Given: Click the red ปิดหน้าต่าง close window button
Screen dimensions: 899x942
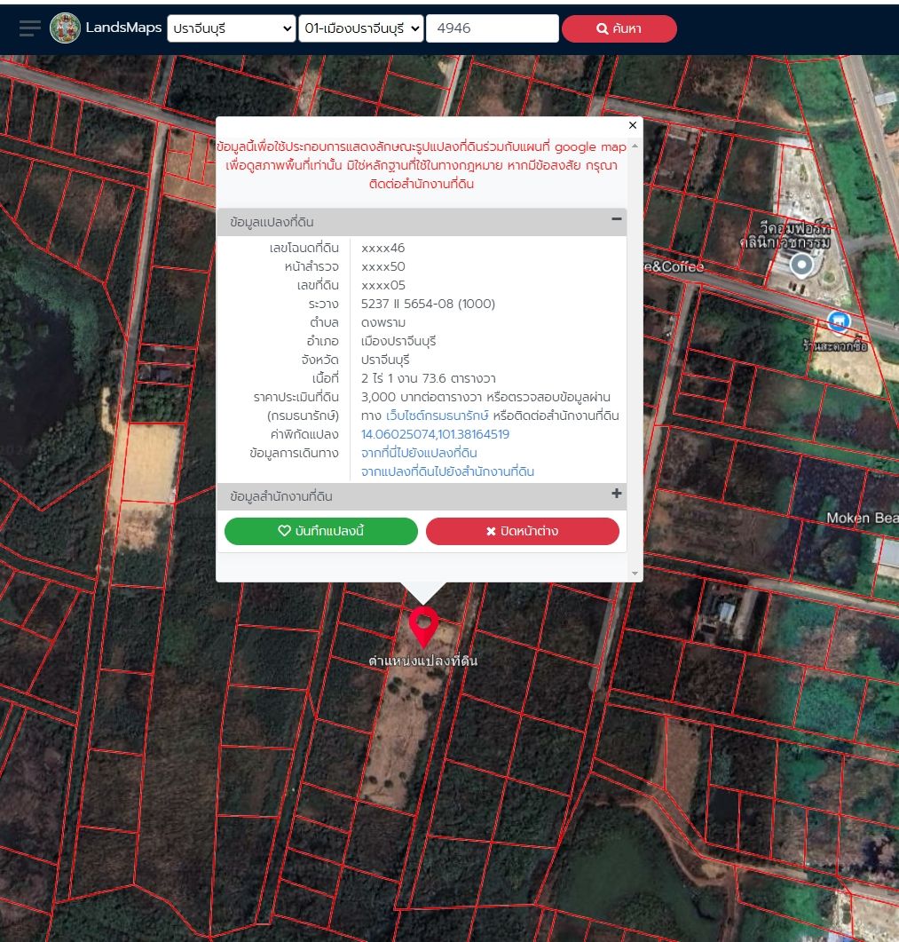Looking at the screenshot, I should [x=523, y=531].
